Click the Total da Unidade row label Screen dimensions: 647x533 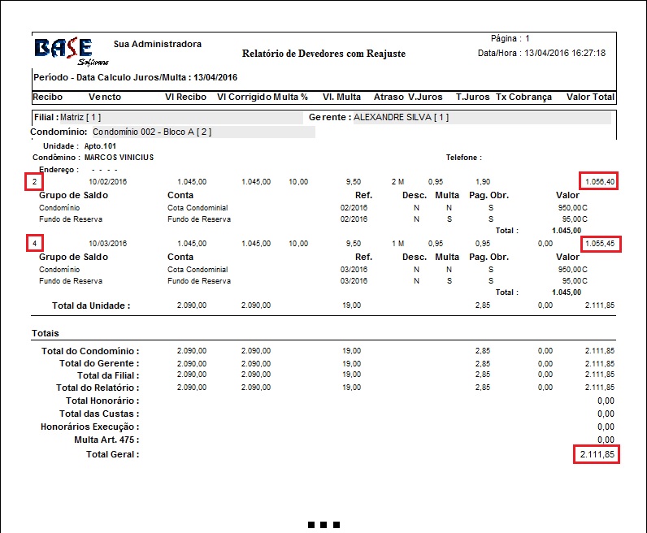(x=91, y=305)
